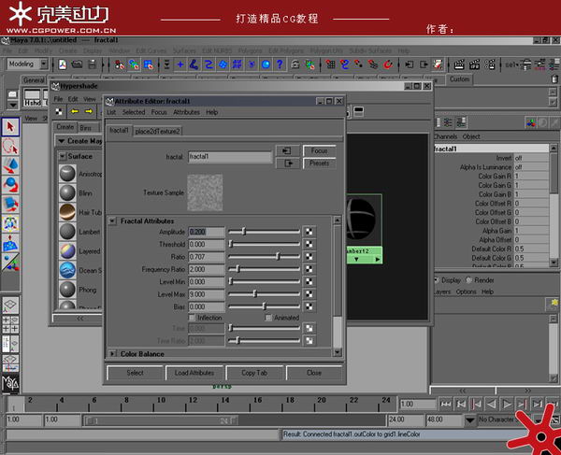Click the Presets button
Screen dimensions: 561x455
pyautogui.click(x=320, y=164)
